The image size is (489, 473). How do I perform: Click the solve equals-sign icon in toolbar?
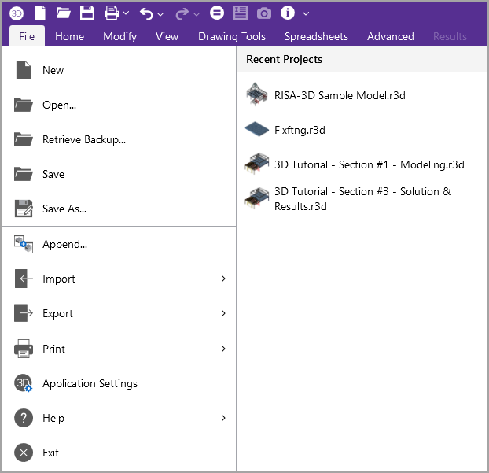[x=217, y=13]
